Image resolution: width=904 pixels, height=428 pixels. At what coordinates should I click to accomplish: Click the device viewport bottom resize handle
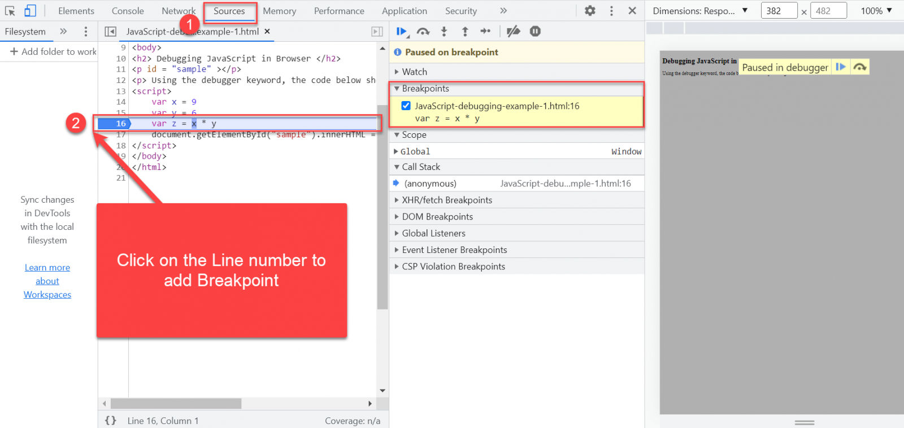tap(805, 422)
